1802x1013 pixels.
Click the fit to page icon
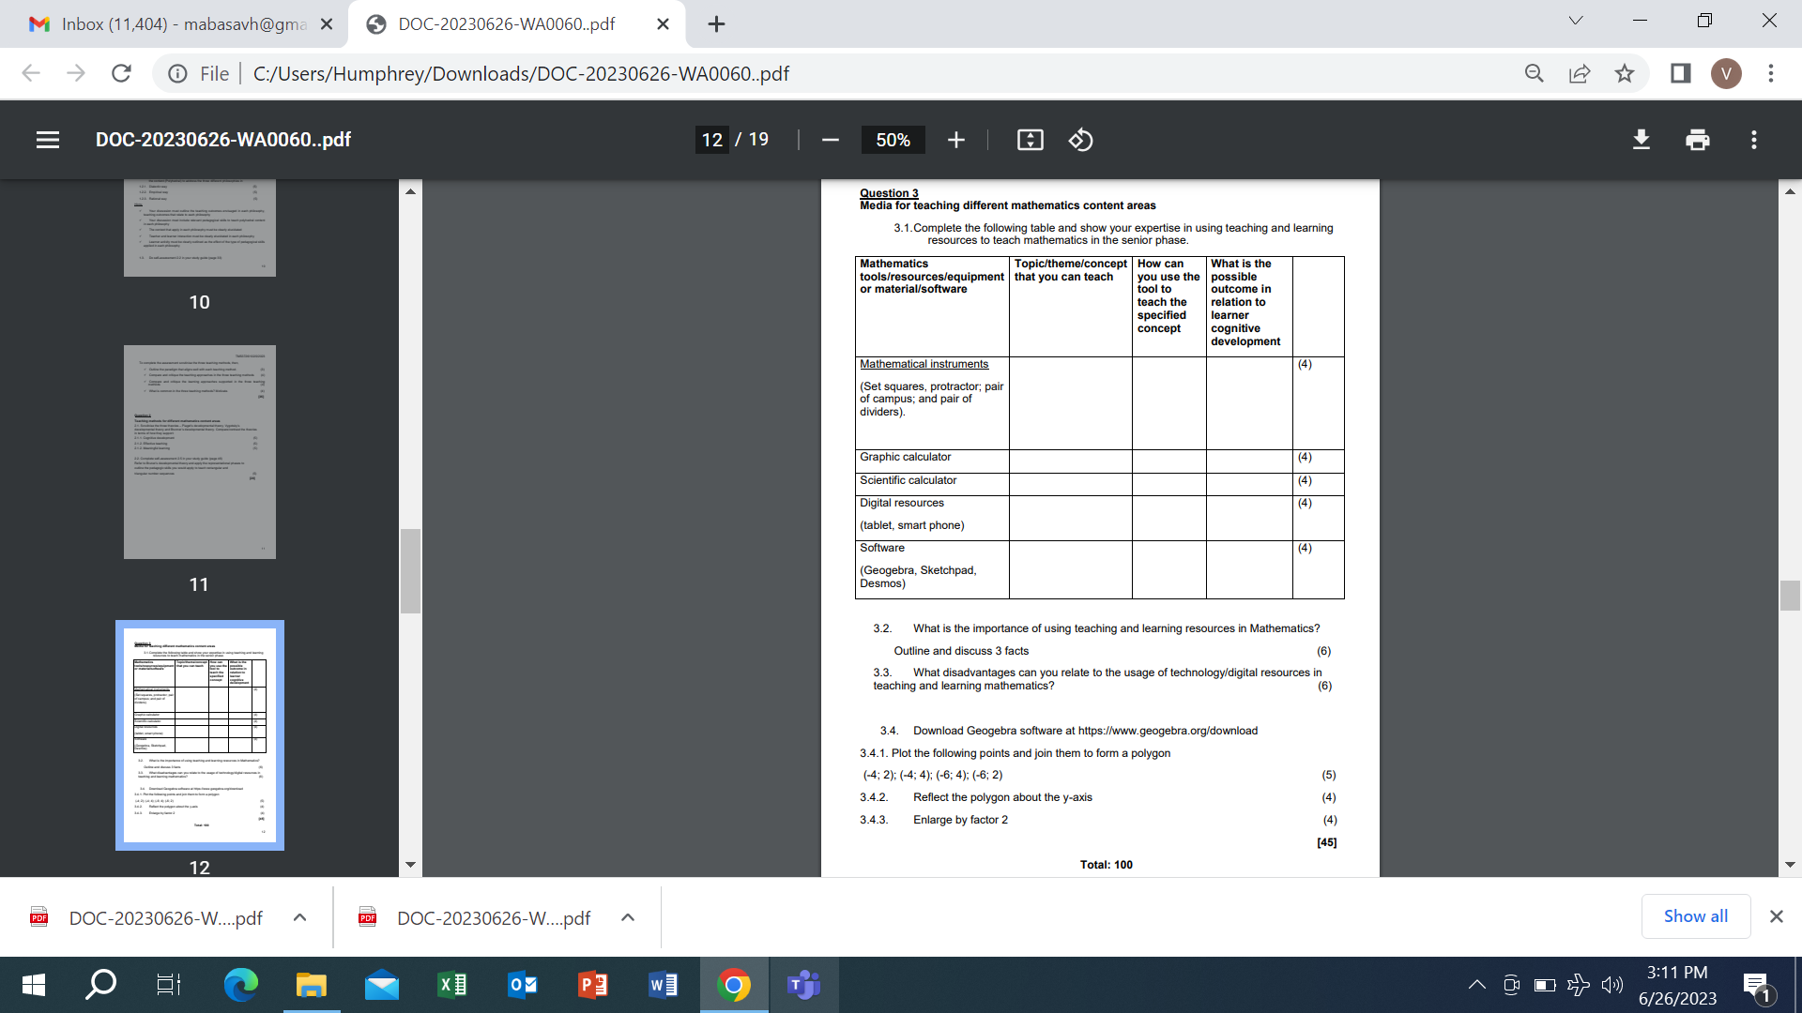(x=1030, y=140)
